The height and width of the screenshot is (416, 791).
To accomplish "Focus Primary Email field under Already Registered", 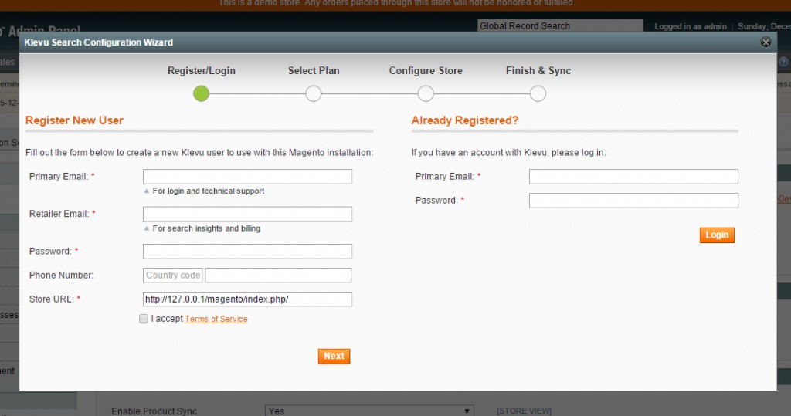I will pos(633,177).
